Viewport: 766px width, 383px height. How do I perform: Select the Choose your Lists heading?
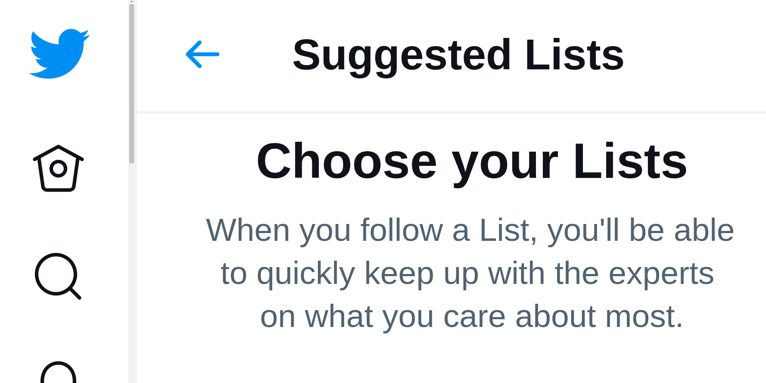(x=472, y=160)
